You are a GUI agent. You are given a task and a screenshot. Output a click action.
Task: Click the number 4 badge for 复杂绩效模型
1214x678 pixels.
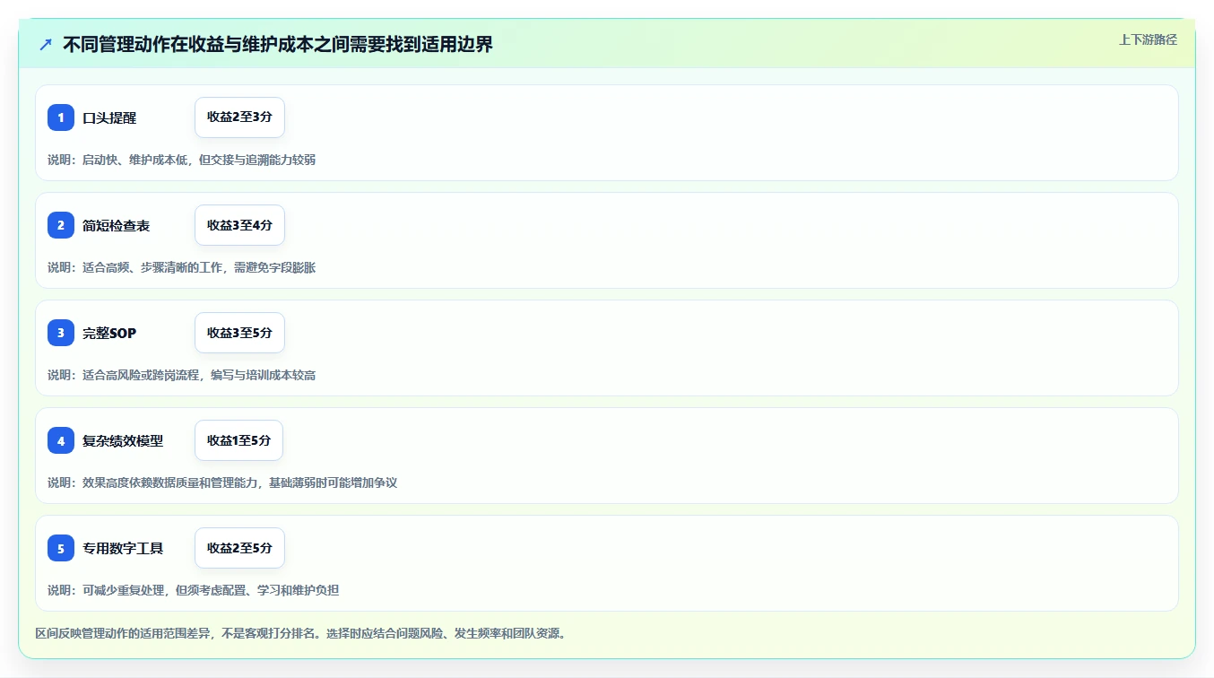click(61, 440)
